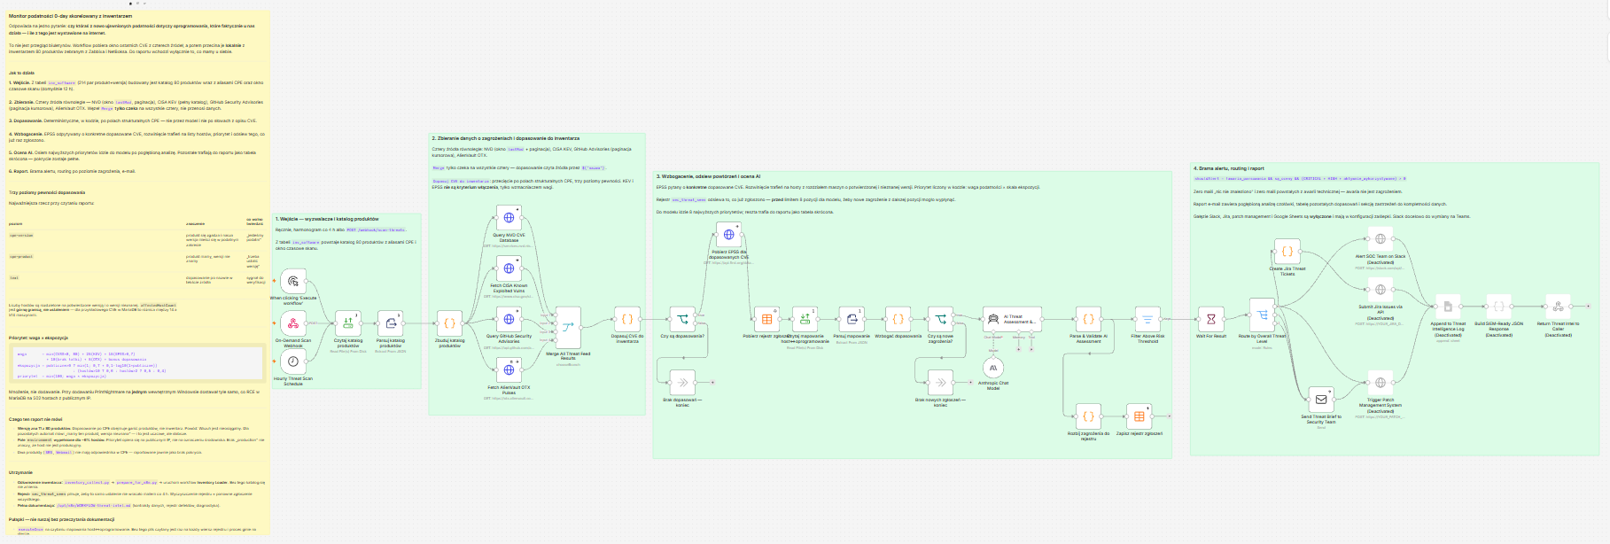Screen dimensions: 1610x544
Task: Click the Send Threat Brief email node
Action: [1320, 400]
